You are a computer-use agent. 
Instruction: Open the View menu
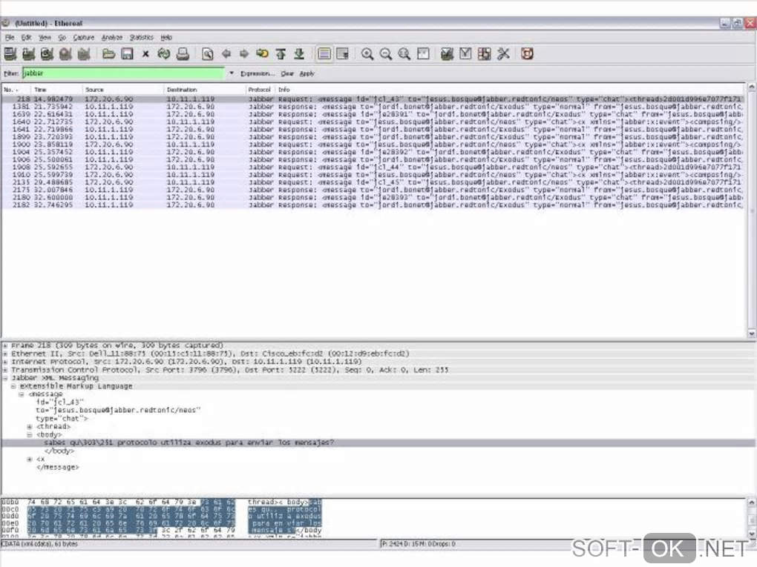(x=45, y=37)
